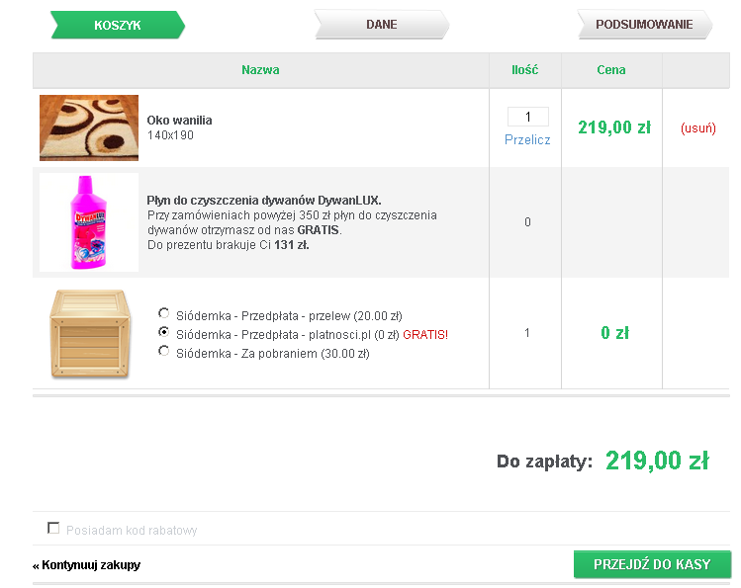Switch to the PODSUMOWANIE step tab
Image resolution: width=741 pixels, height=588 pixels.
644,25
